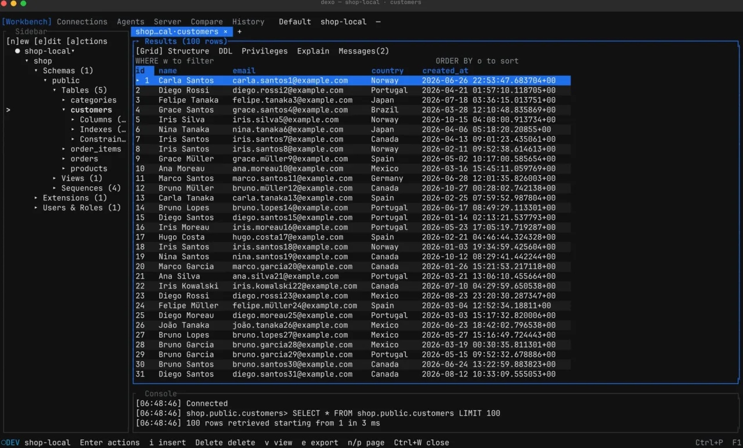Switch to the DDL tab
Viewport: 743px width, 448px height.
pyautogui.click(x=225, y=51)
